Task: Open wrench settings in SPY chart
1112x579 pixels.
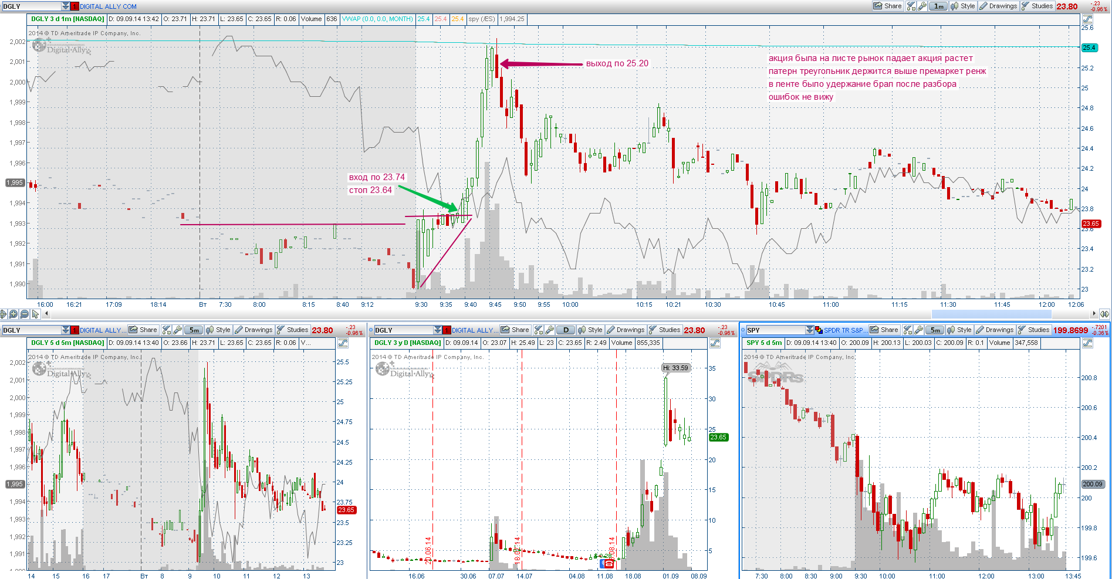Action: [x=918, y=330]
